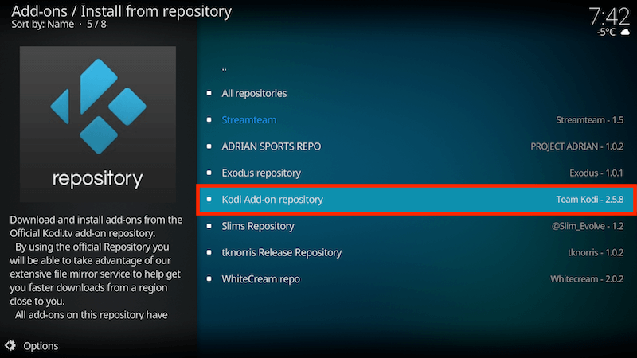
Task: Open the Options gear icon
Action: pyautogui.click(x=10, y=346)
